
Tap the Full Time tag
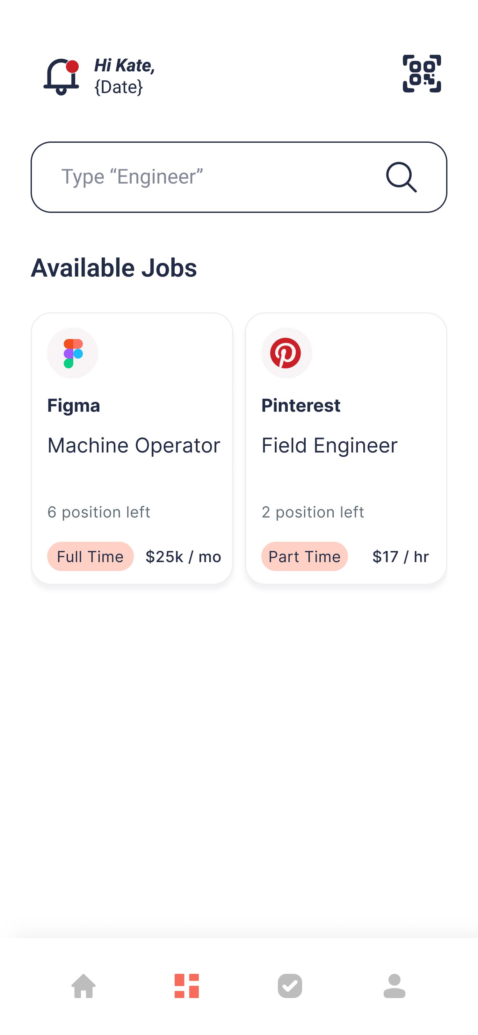point(91,556)
